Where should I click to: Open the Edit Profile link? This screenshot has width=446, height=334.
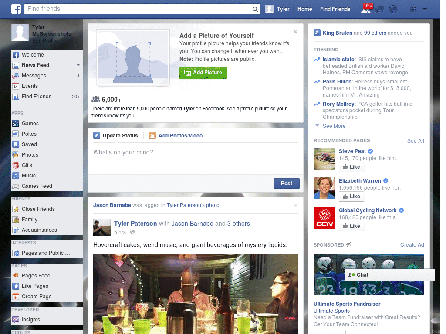tap(45, 40)
